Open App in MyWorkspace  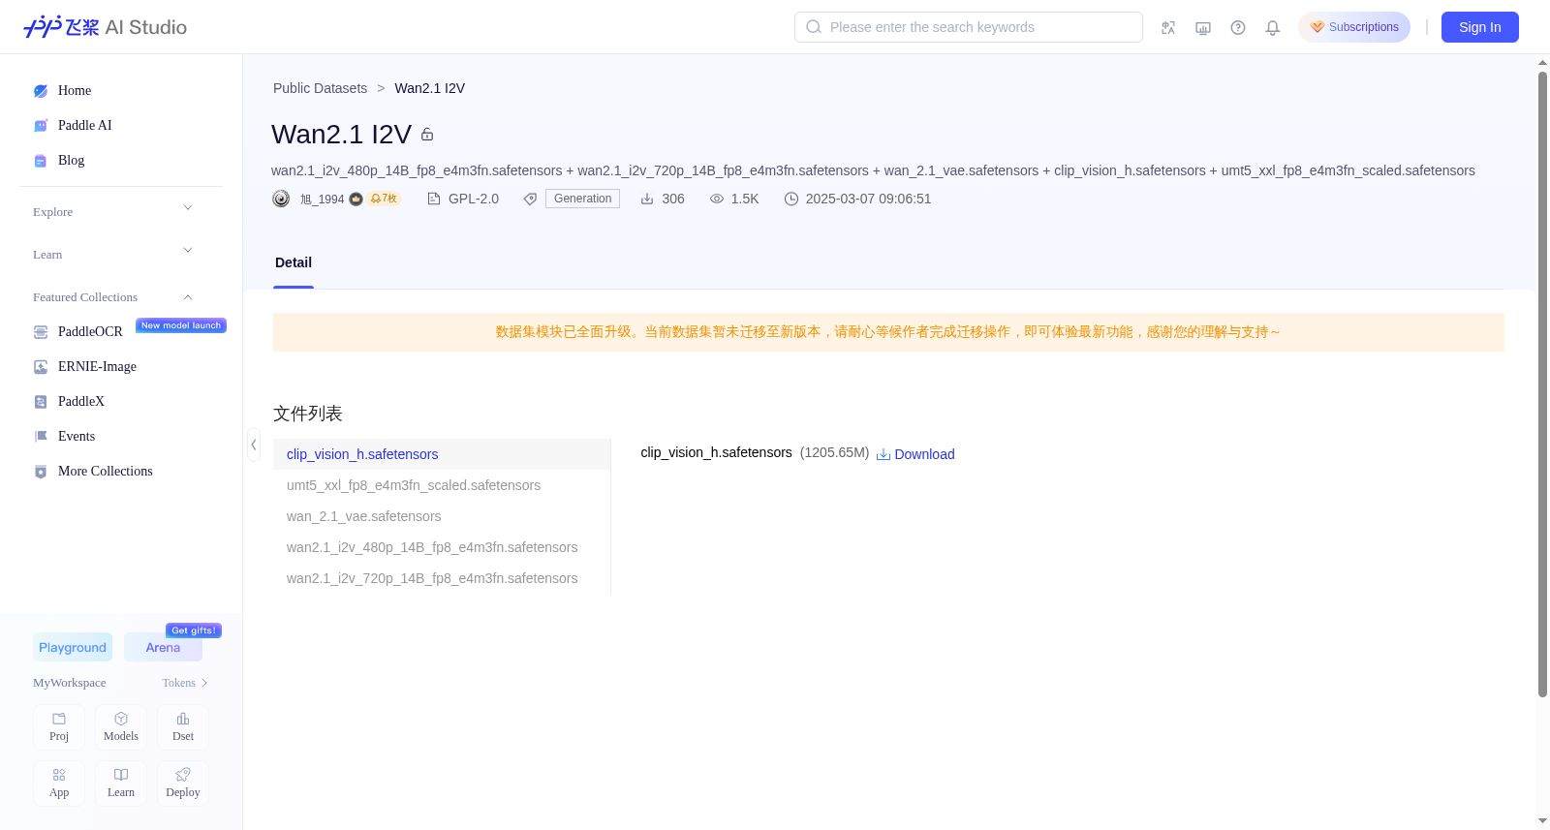point(59,784)
